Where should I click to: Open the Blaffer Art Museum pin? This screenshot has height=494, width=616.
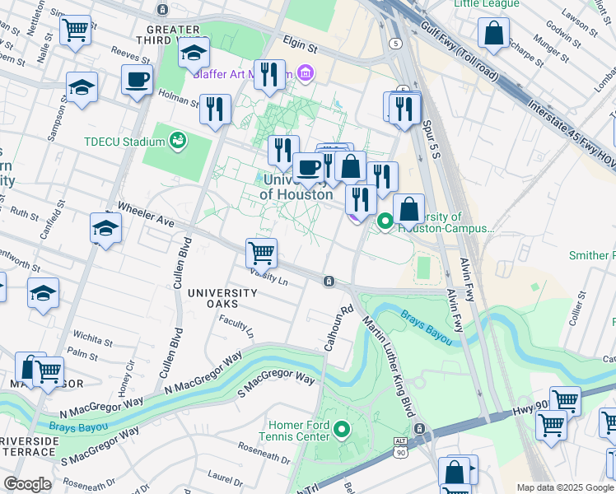click(x=305, y=73)
